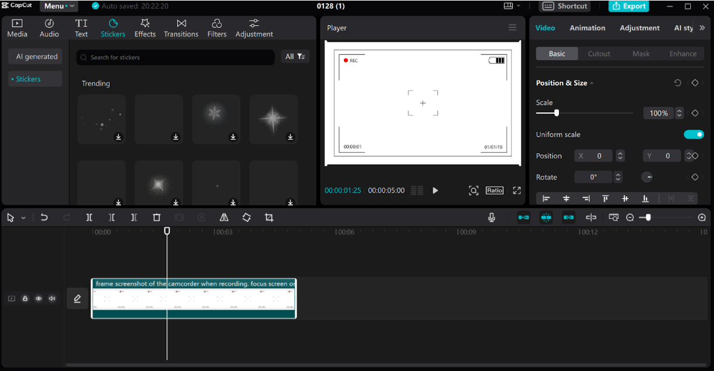Open the Text panel

(x=82, y=28)
